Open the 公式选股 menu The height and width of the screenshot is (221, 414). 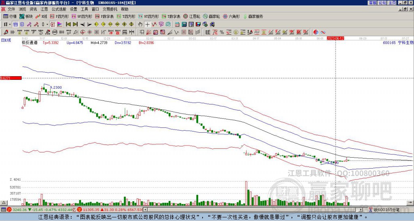tap(59, 9)
